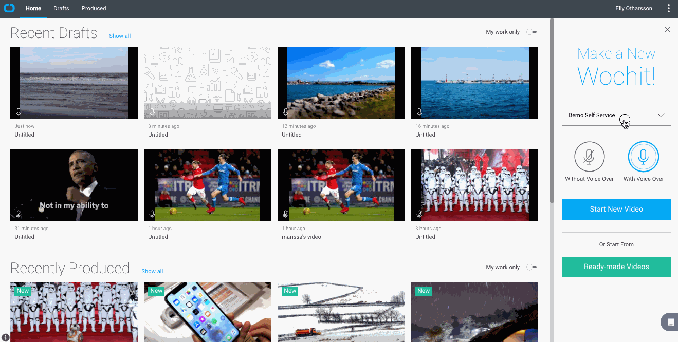Open the night sky produced video thumbnail
This screenshot has width=678, height=342.
click(x=475, y=312)
